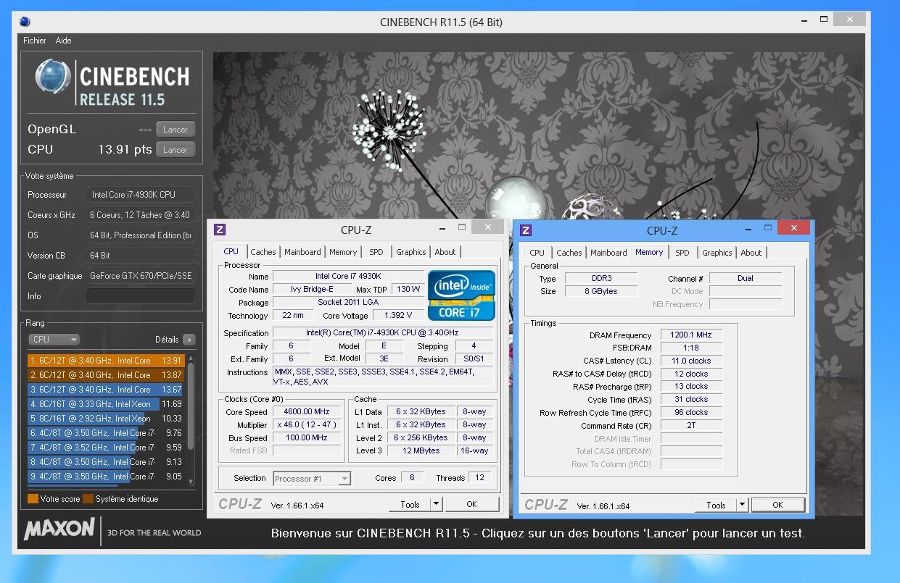Switch to Memory tab in left CPU-Z window
The height and width of the screenshot is (583, 900).
click(343, 252)
